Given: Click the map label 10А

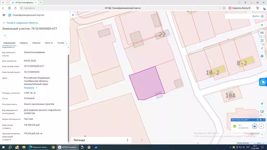Looking at the screenshot, I should (x=230, y=96).
